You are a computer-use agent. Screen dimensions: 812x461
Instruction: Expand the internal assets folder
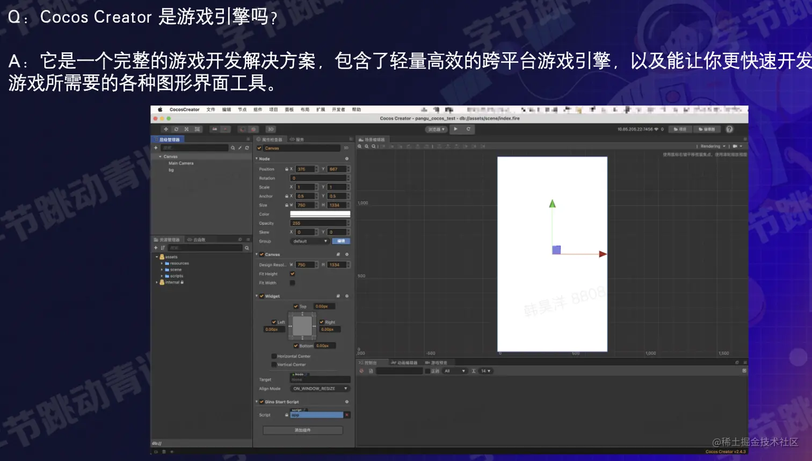click(x=157, y=282)
